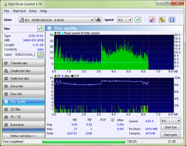Viewport: 186px width, 146px height.
Task: Click the green PIE legend swatch
Action: click(55, 33)
